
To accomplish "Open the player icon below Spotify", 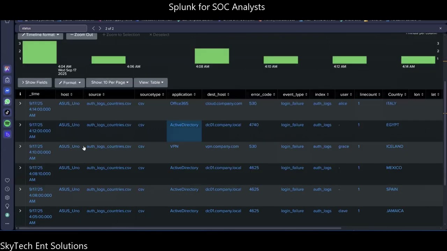I will [7, 134].
